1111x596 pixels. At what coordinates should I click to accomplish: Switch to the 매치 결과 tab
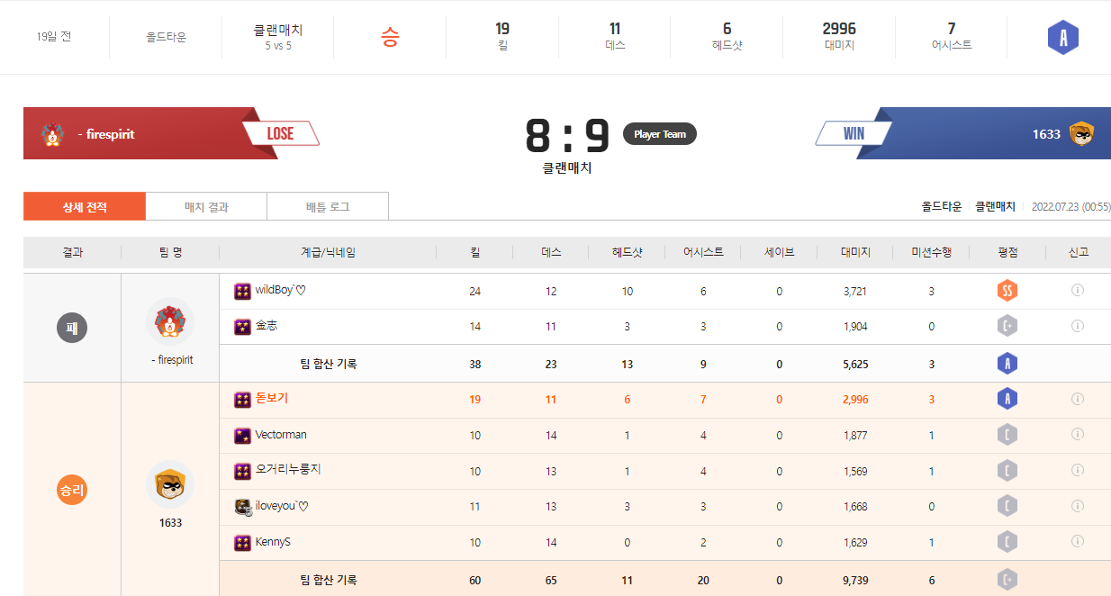coord(206,207)
